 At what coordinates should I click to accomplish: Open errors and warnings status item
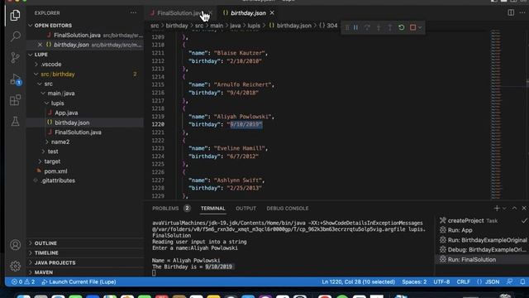pos(23,281)
